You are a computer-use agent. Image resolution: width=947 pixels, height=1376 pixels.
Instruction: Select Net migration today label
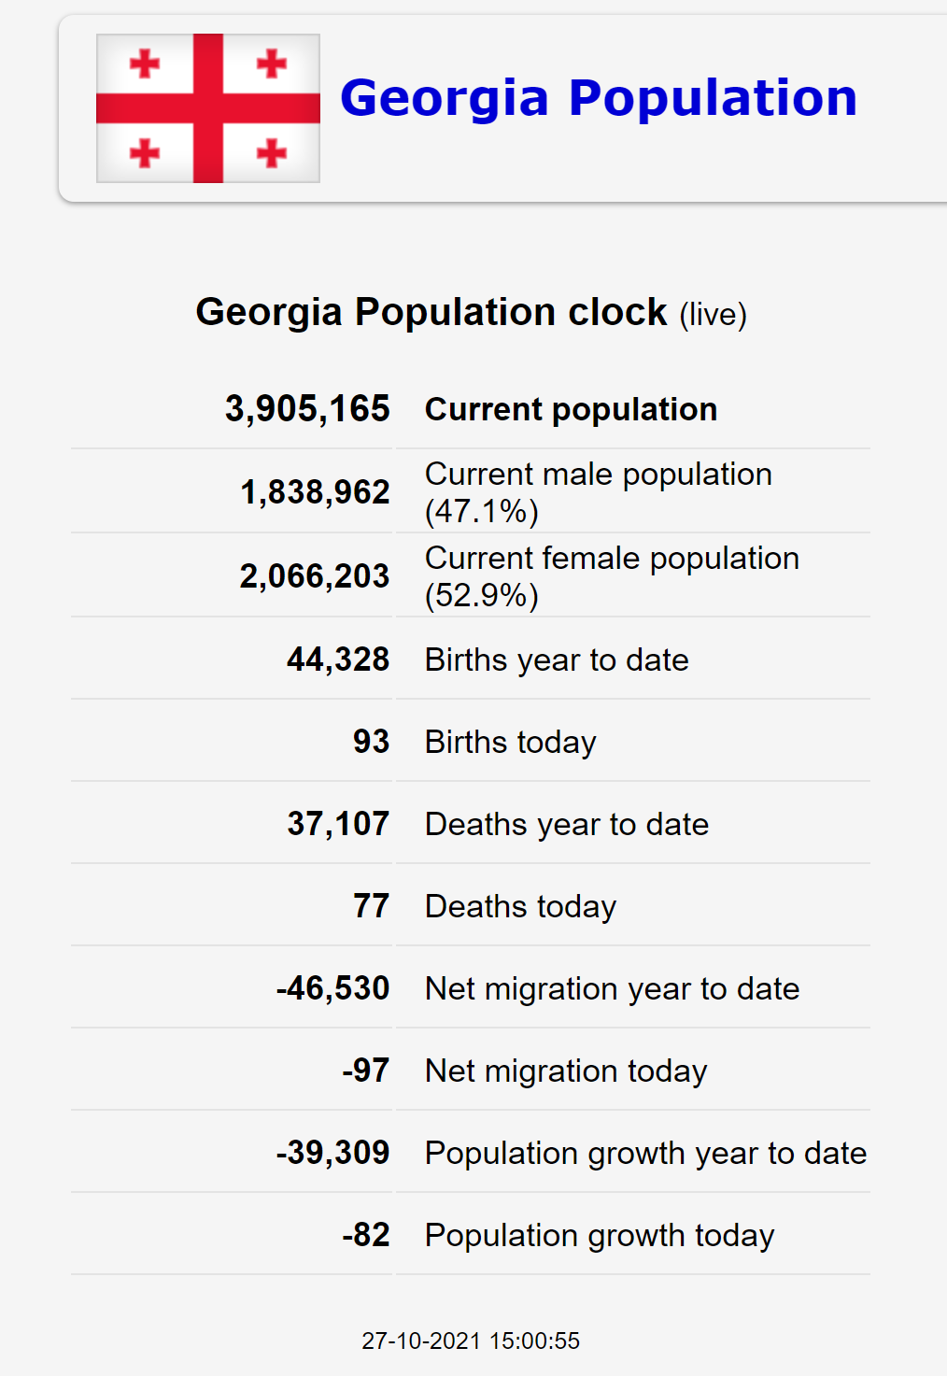point(566,1071)
